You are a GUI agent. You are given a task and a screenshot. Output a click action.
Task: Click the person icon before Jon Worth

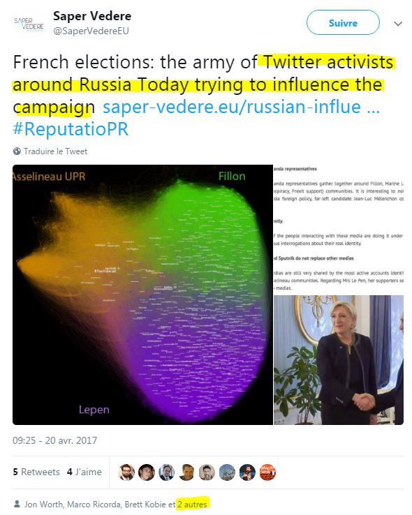(x=17, y=504)
